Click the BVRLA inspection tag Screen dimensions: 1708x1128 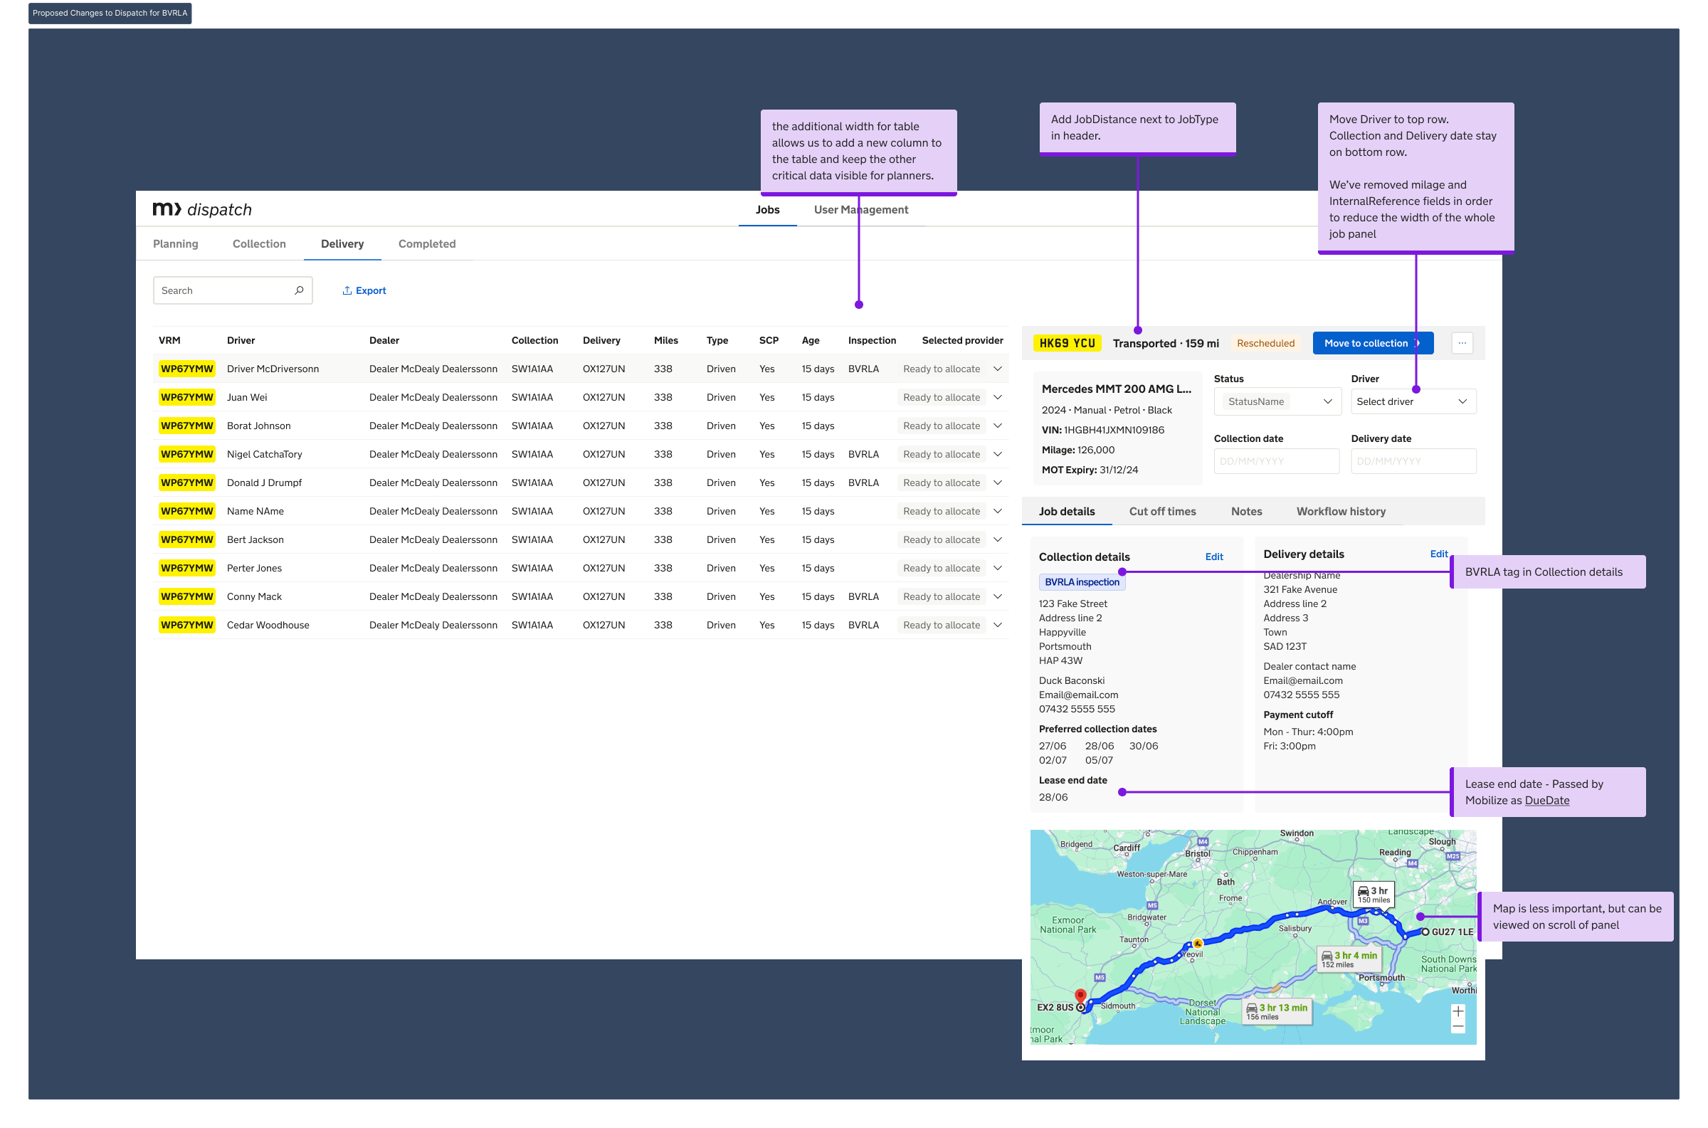coord(1082,582)
